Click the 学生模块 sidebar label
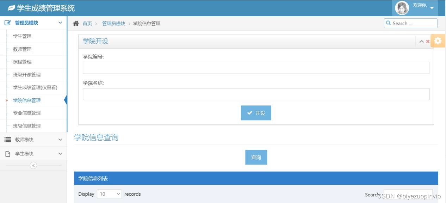This screenshot has width=446, height=203. pos(24,154)
